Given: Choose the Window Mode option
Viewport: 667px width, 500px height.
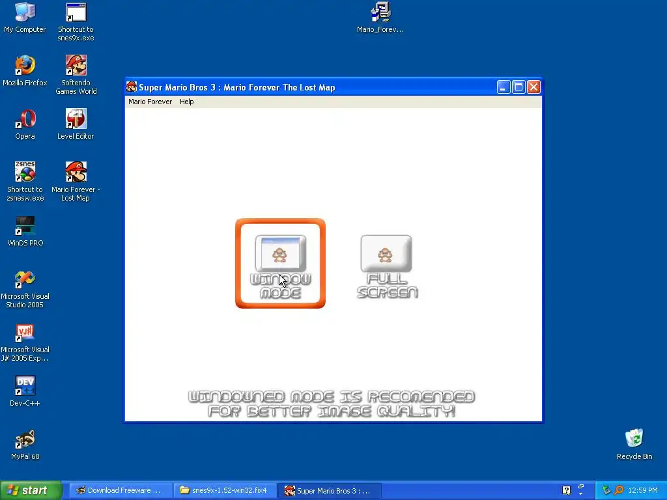Looking at the screenshot, I should [280, 264].
